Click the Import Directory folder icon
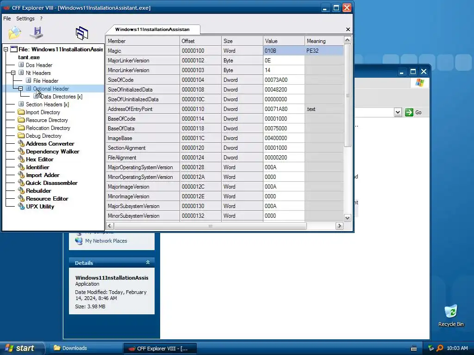Image resolution: width=474 pixels, height=355 pixels. click(x=21, y=112)
